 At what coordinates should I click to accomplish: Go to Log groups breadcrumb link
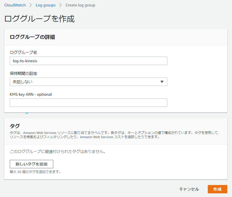tap(45, 5)
